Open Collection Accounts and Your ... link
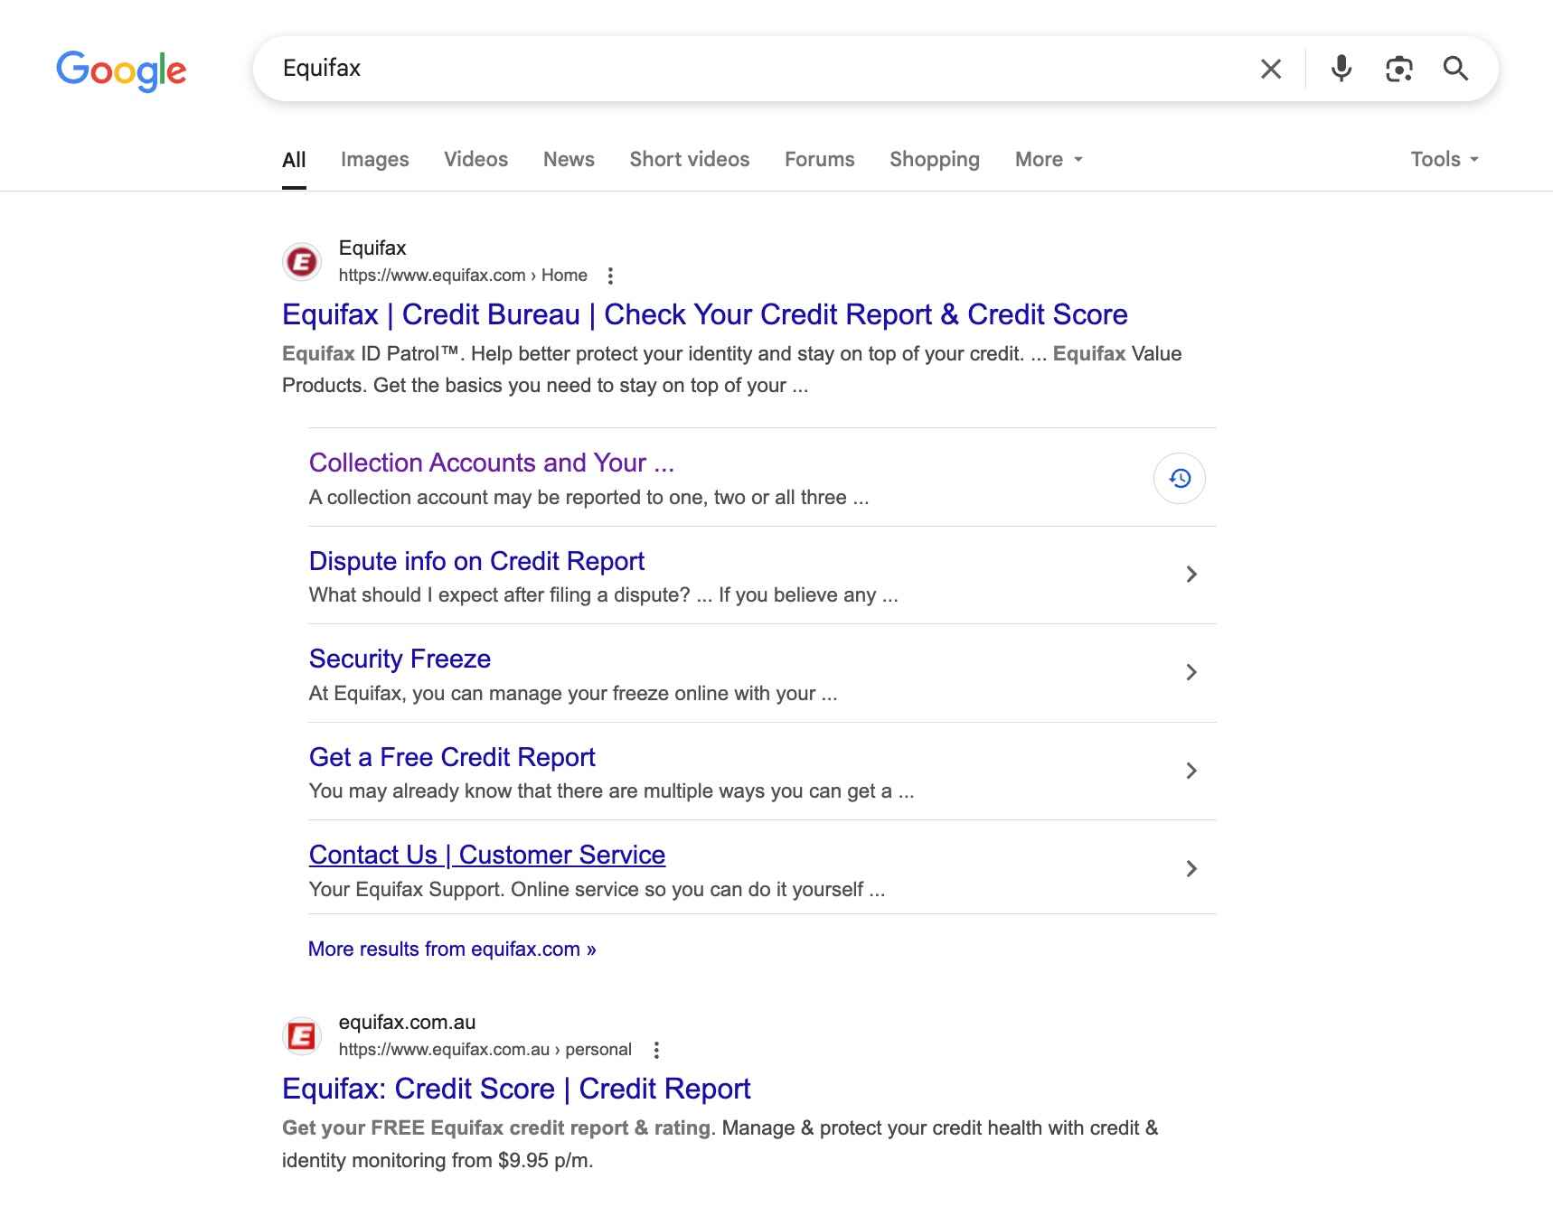 [491, 463]
